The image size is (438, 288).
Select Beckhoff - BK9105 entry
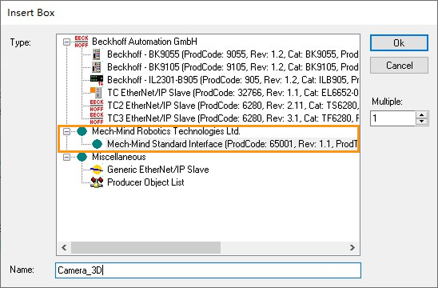click(233, 67)
